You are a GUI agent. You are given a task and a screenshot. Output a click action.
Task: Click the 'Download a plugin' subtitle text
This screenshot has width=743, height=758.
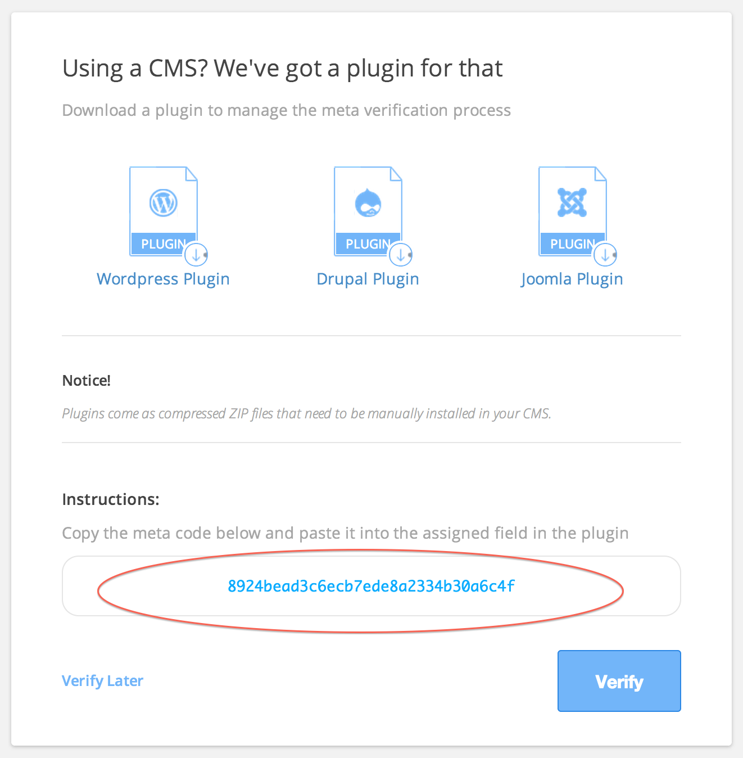click(287, 111)
